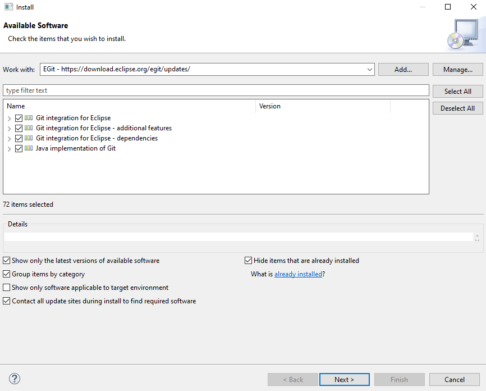
Task: Click the Add... button
Action: pyautogui.click(x=404, y=70)
